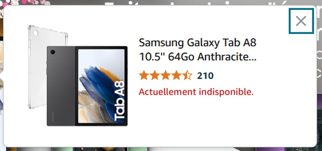Click the grey tablet back with camera

coord(61,86)
